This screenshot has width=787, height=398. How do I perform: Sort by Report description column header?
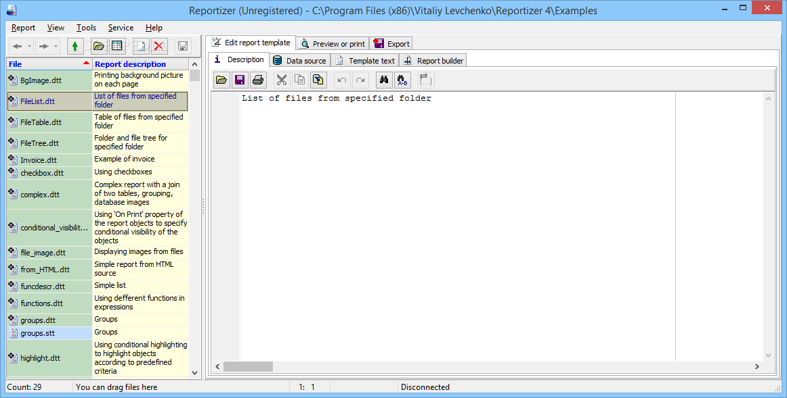pyautogui.click(x=141, y=64)
